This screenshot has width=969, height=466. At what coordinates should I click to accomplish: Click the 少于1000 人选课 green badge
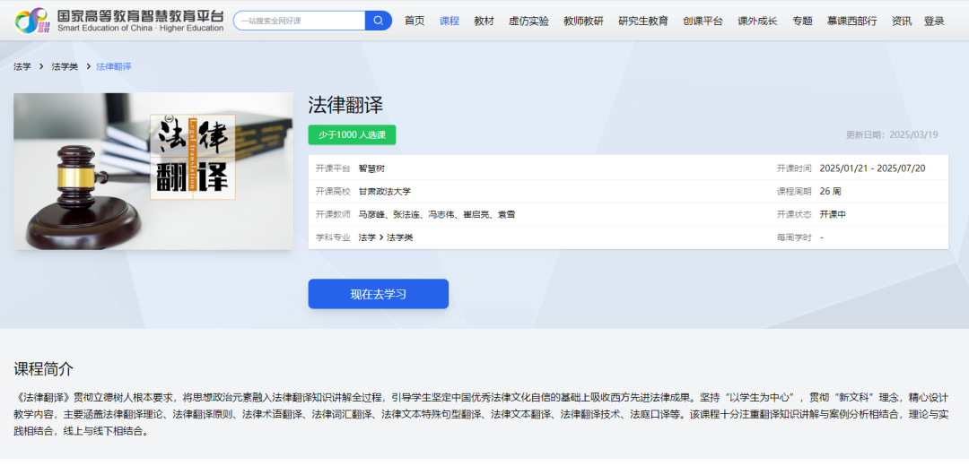[x=353, y=135]
